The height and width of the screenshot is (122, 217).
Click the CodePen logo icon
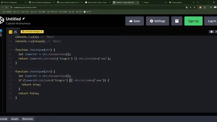click(x=2, y=20)
